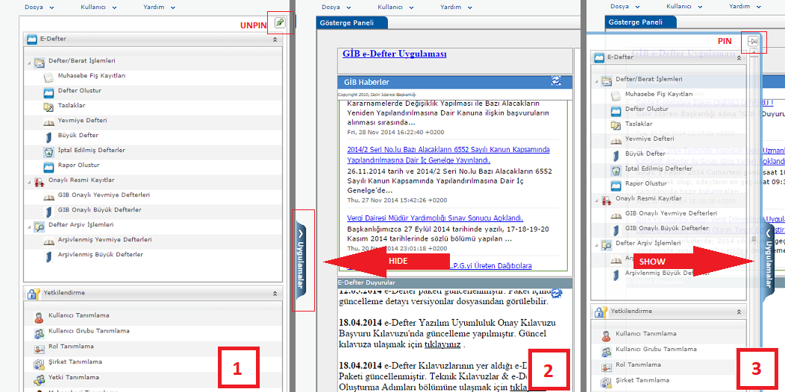
Task: Refresh the E-Defter Duyurular section
Action: pyautogui.click(x=556, y=294)
